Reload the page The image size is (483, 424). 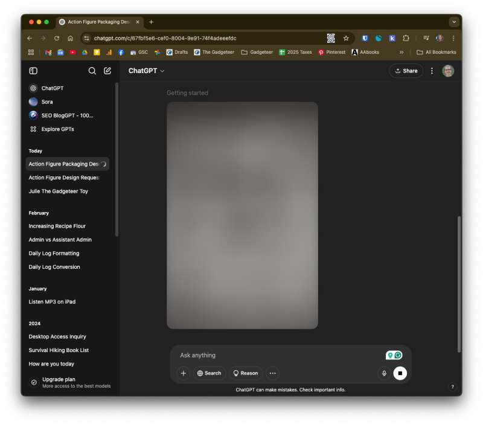click(57, 38)
